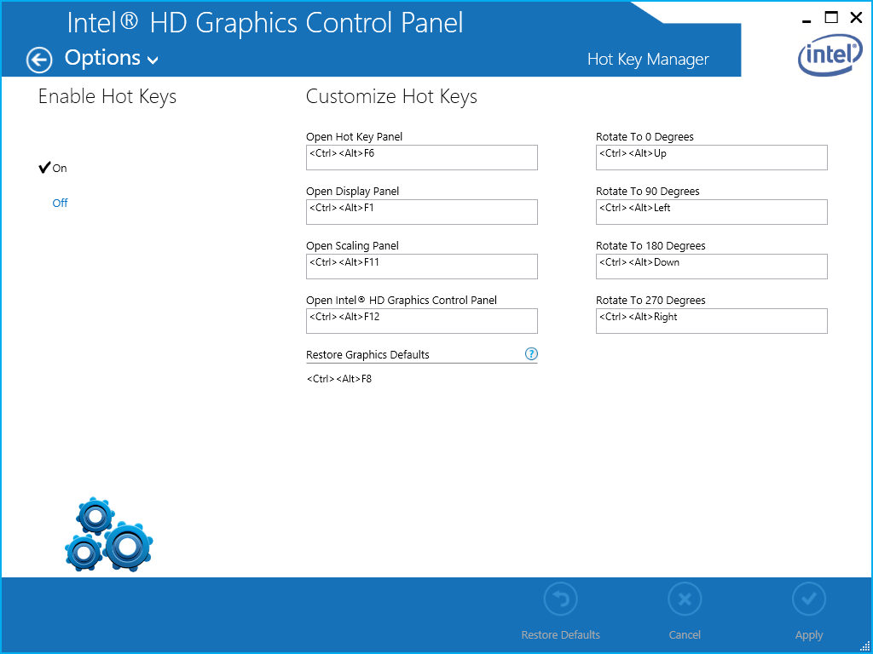
Task: Click the Customize Hot Keys heading
Action: pos(391,97)
